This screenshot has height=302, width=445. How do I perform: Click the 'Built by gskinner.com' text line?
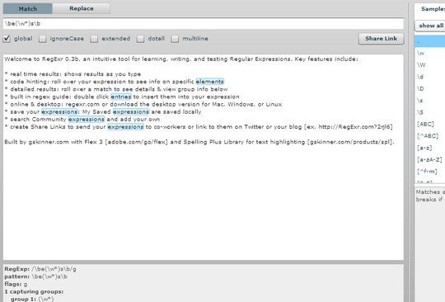(x=199, y=142)
